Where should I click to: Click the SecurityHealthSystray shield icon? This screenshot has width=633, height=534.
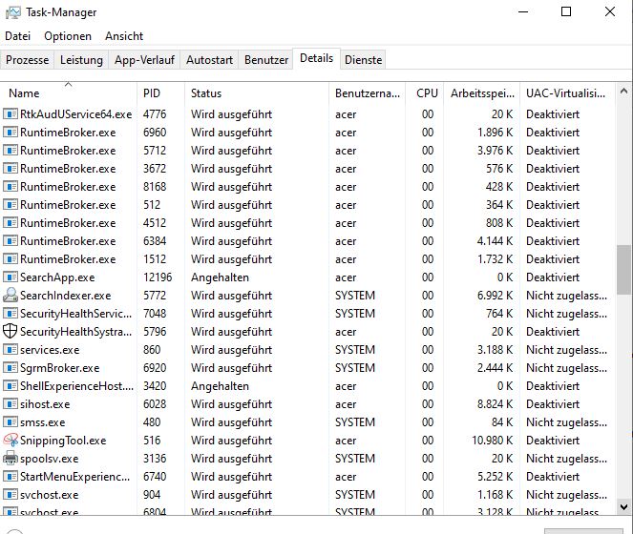click(x=11, y=332)
